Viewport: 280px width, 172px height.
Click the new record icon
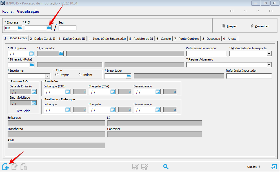click(6, 167)
